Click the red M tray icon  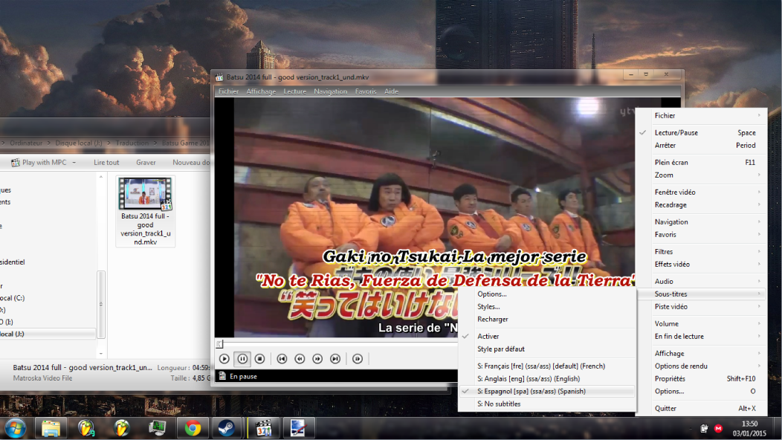coord(718,429)
